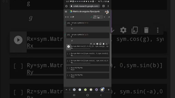This screenshot has width=175, height=98.
Task: Switch to the green favicon tab
Action: click(x=85, y=90)
